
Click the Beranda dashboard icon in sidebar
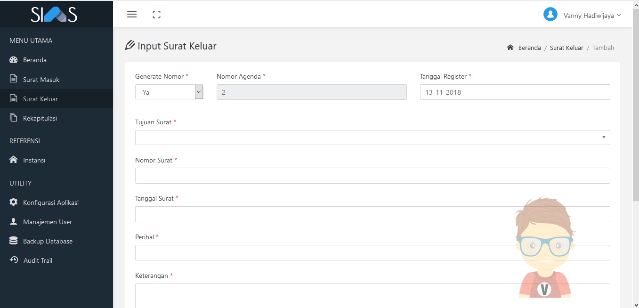[x=14, y=60]
